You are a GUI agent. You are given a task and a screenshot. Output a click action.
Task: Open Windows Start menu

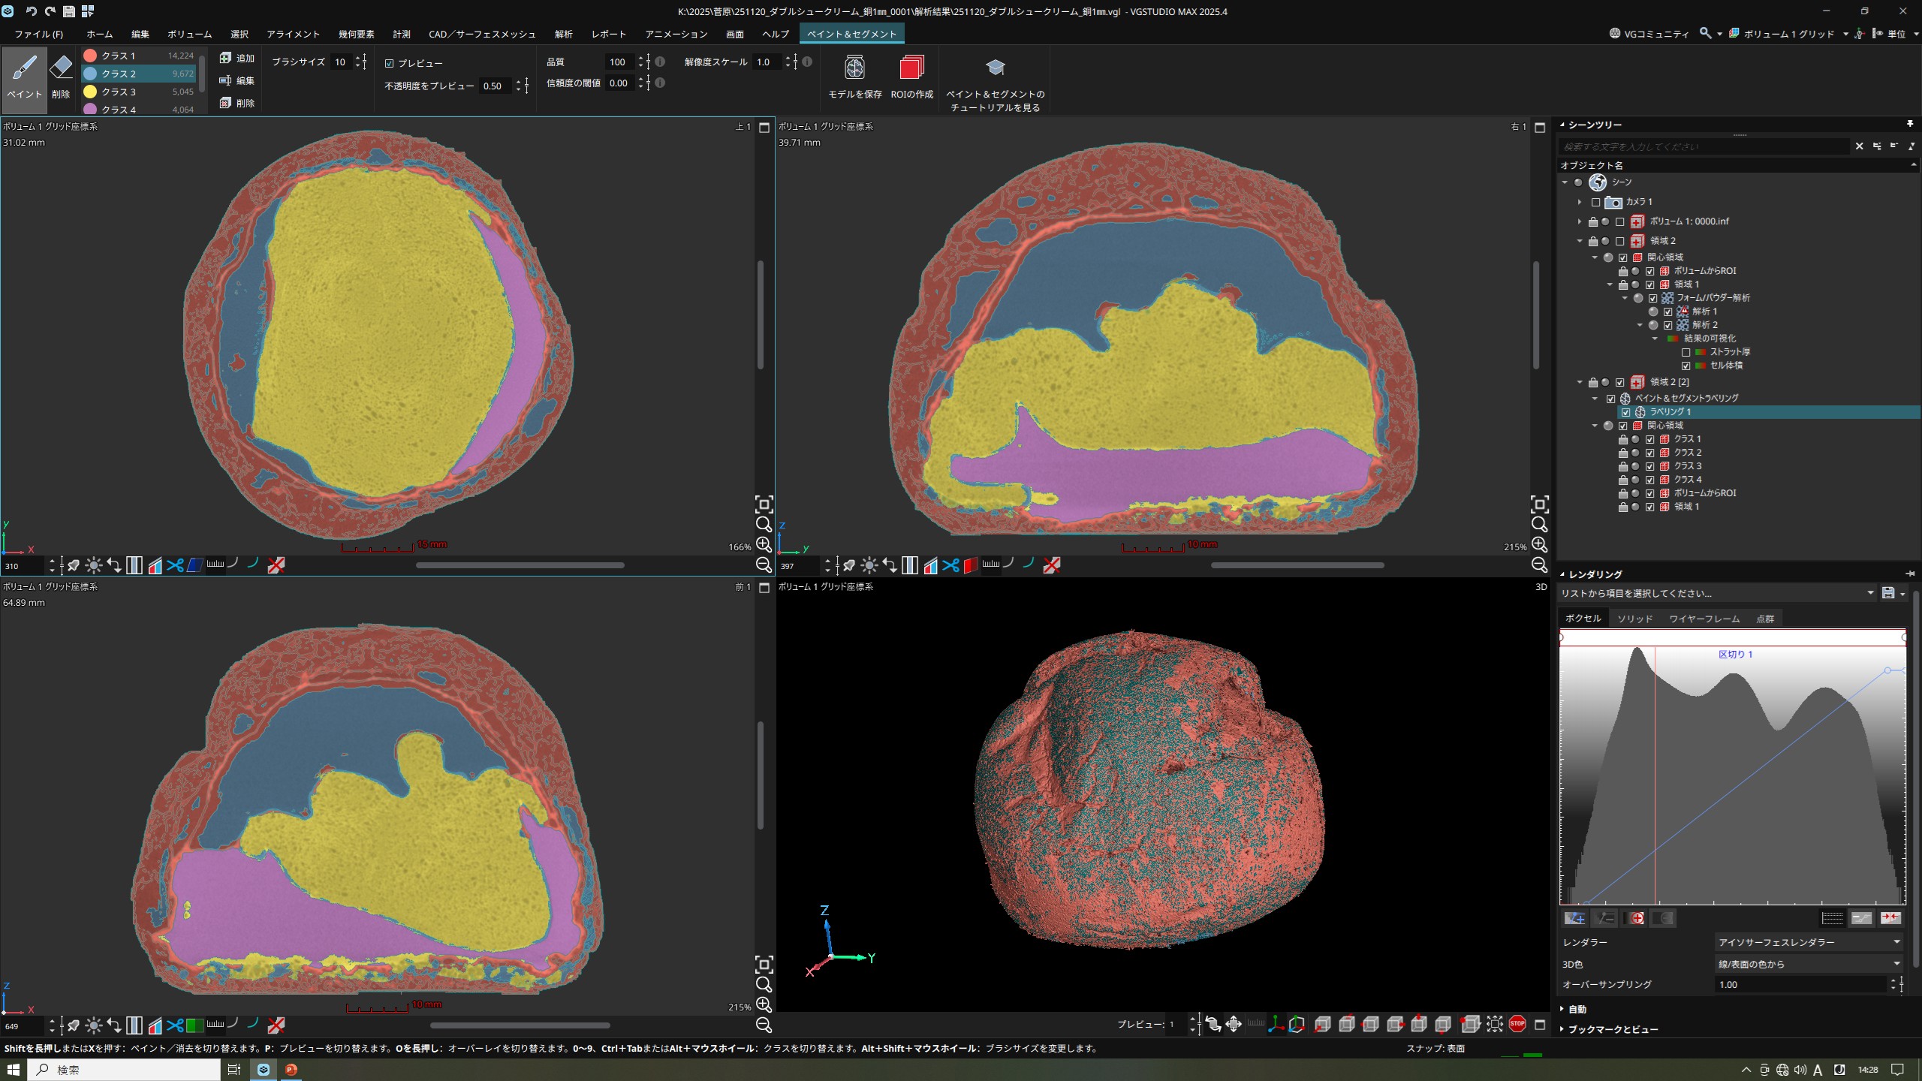(13, 1070)
